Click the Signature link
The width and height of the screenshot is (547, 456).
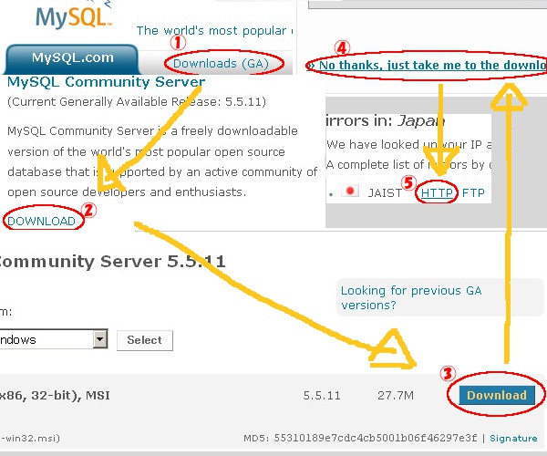coord(513,438)
